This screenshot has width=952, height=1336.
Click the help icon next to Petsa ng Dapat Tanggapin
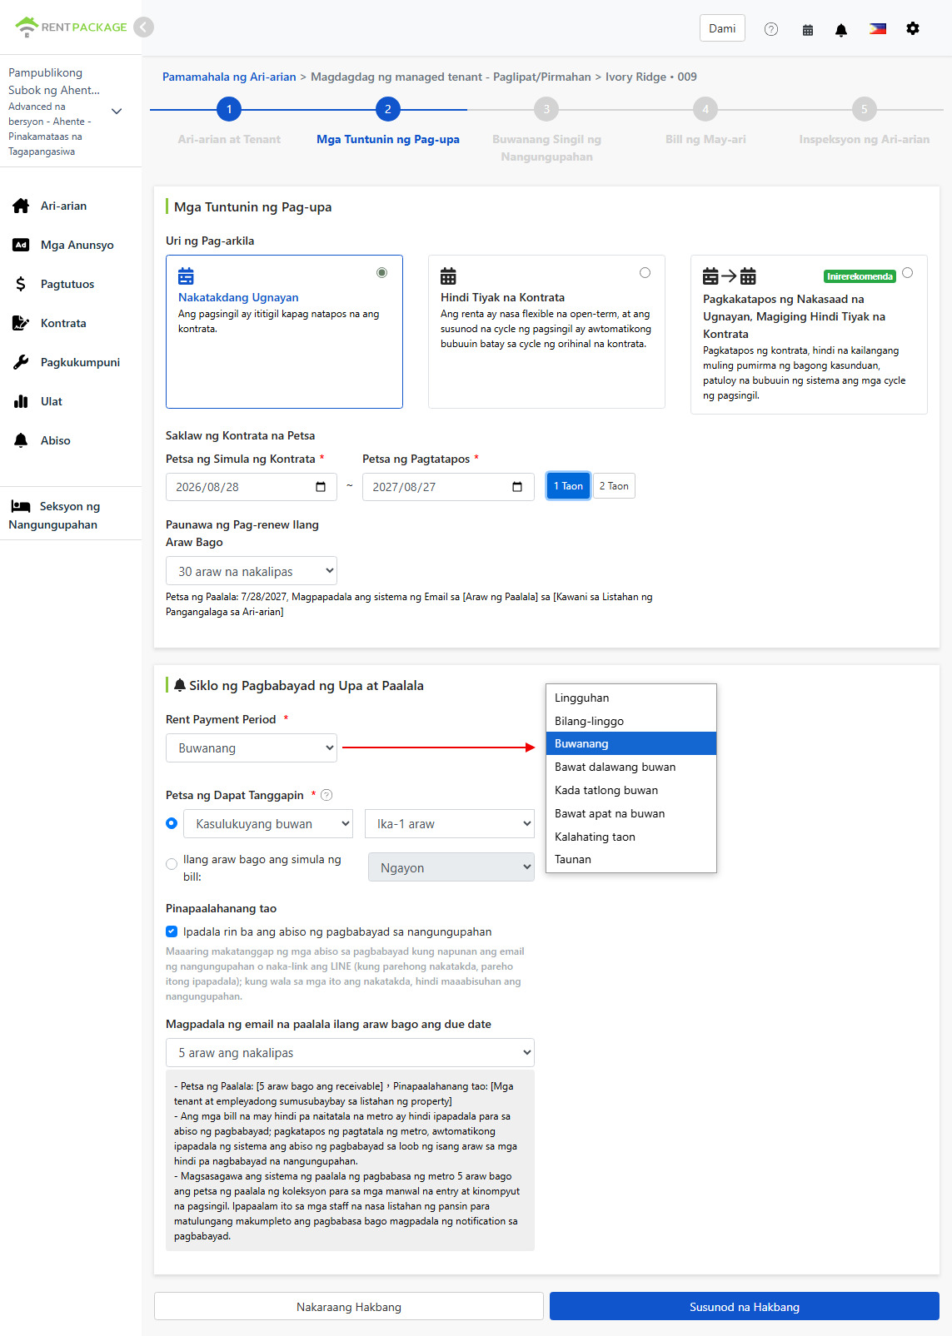point(326,795)
